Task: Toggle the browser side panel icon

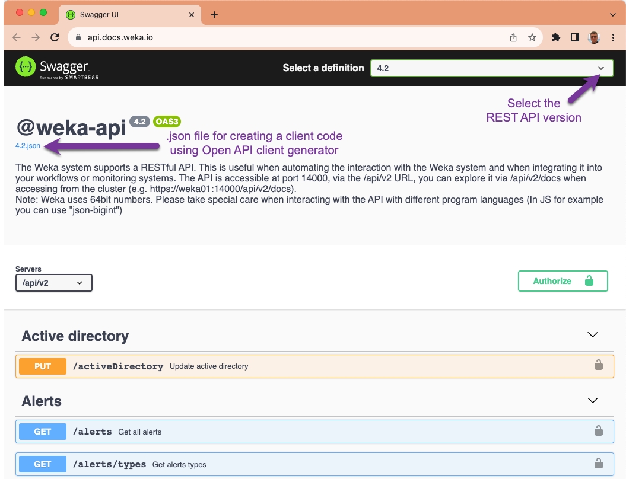Action: [x=574, y=37]
